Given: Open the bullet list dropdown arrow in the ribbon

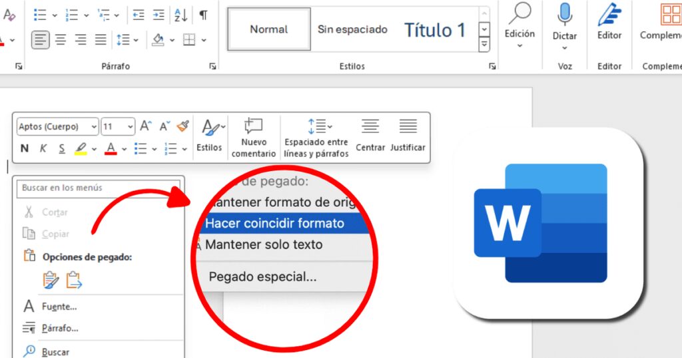Looking at the screenshot, I should [x=55, y=16].
